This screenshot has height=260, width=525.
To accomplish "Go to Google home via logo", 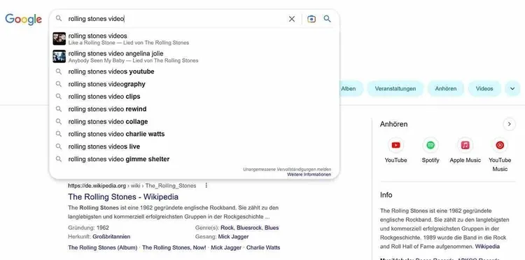I will point(23,20).
